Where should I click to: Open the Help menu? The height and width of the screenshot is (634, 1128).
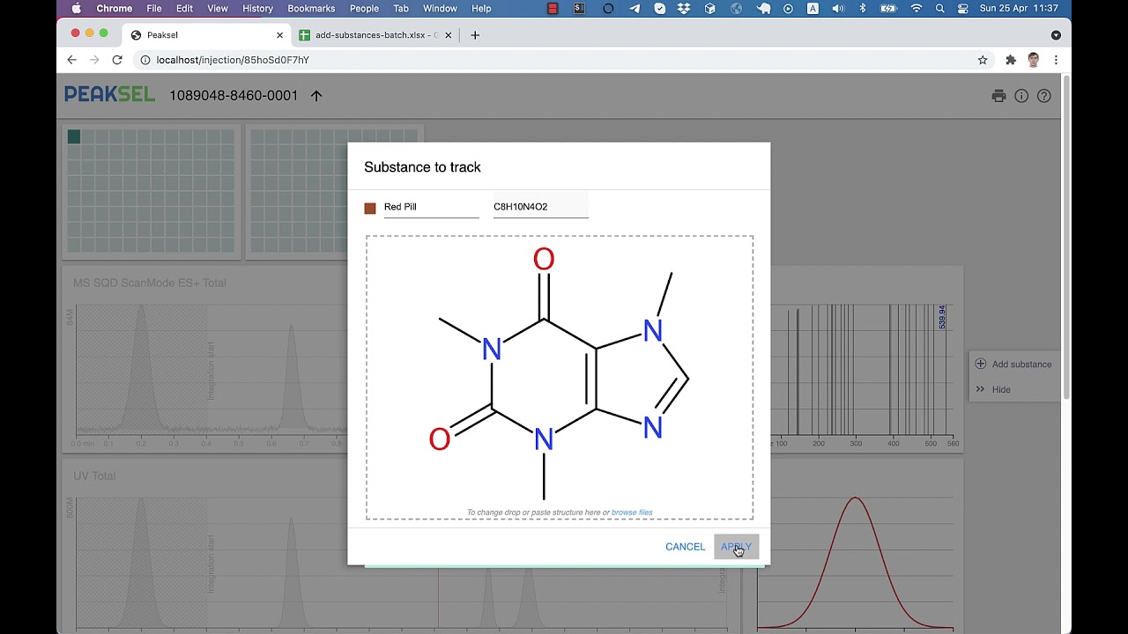point(481,9)
